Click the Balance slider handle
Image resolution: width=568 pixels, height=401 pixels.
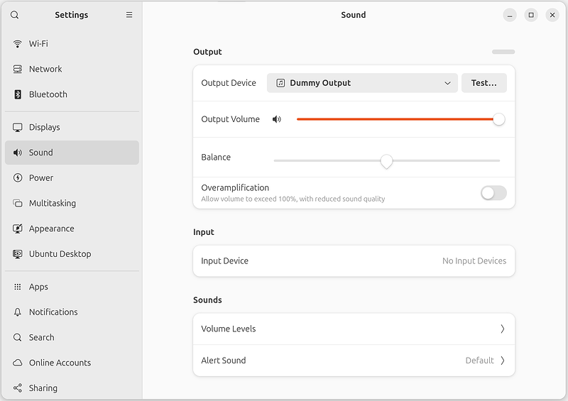pyautogui.click(x=386, y=161)
